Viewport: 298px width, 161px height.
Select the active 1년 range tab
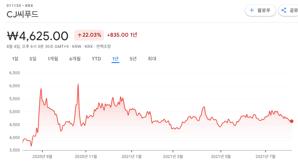coord(115,59)
